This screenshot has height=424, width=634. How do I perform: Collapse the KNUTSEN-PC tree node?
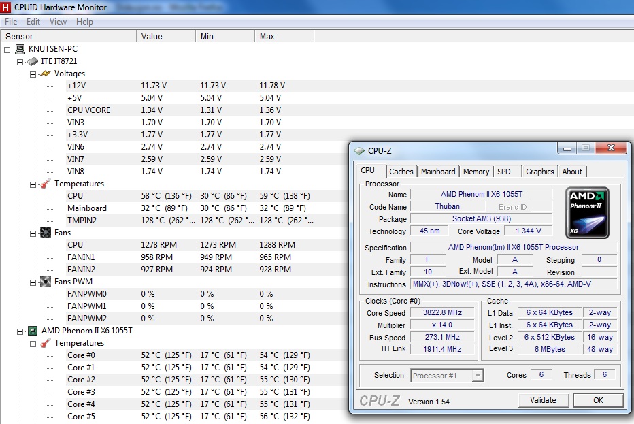[x=7, y=50]
